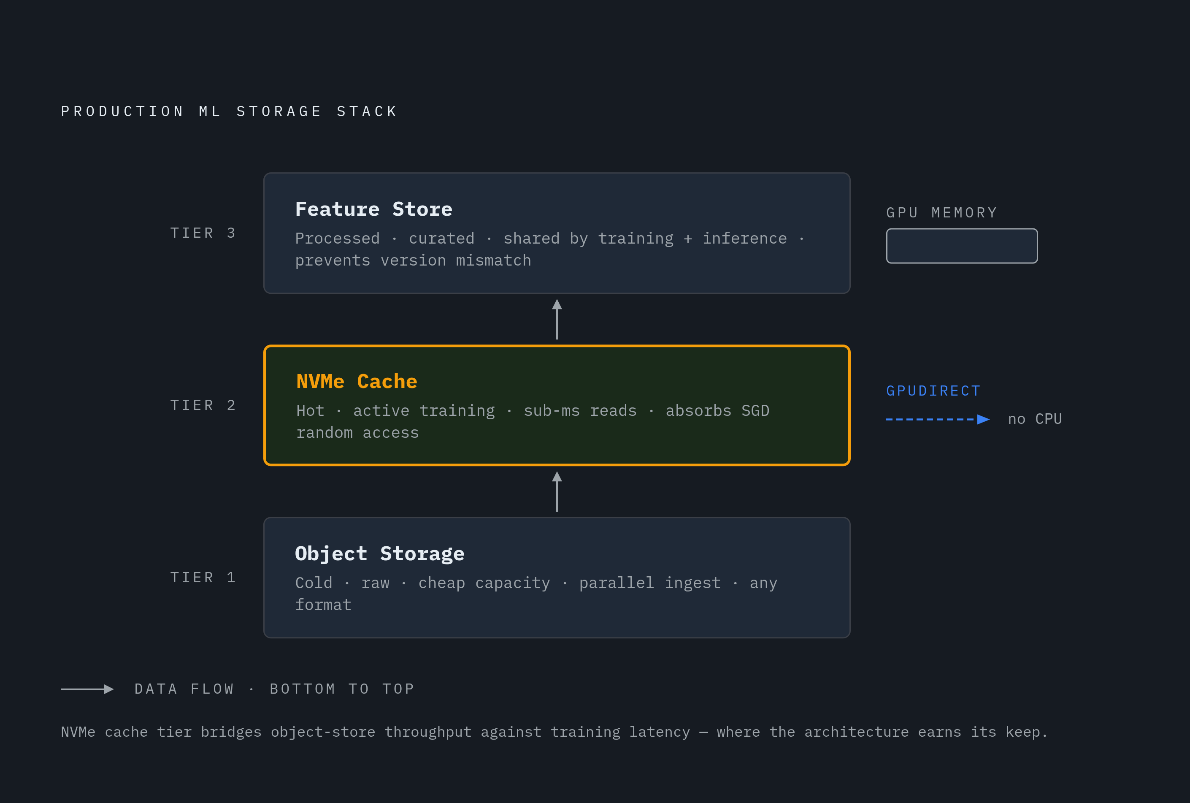Click the footer caption about NVMe cache tier
The image size is (1190, 803).
(x=554, y=732)
